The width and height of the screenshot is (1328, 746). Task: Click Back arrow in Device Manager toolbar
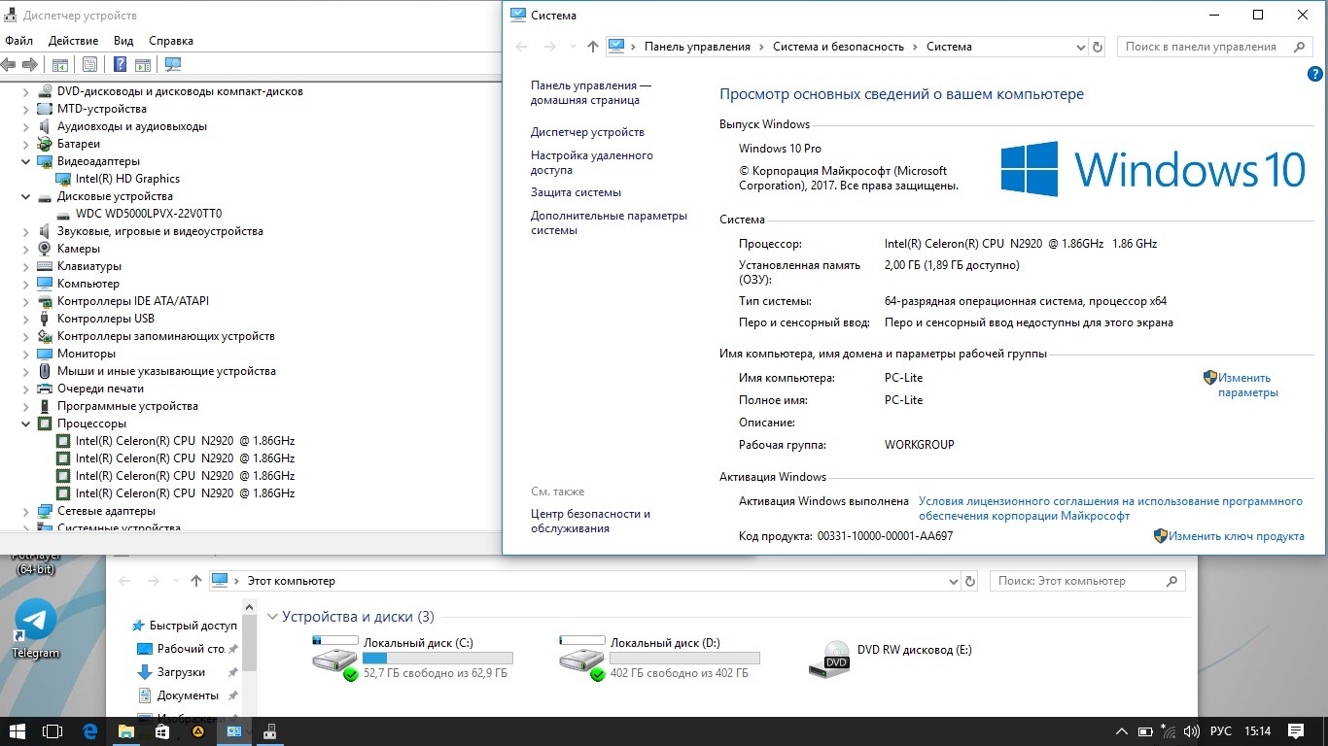tap(8, 64)
